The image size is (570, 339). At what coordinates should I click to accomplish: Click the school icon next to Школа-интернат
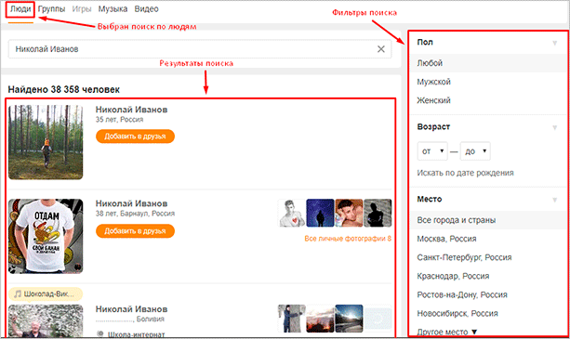pyautogui.click(x=100, y=334)
